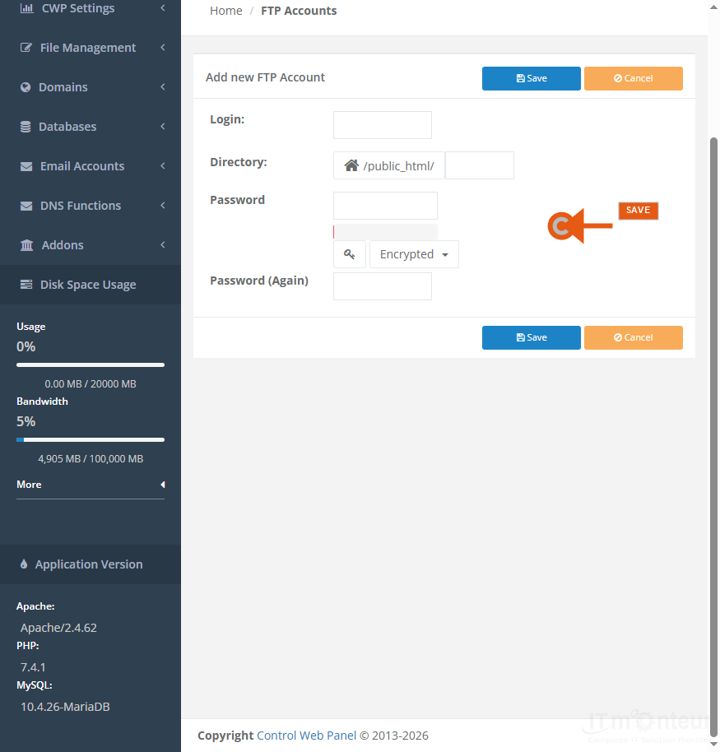Click the More label in sidebar
This screenshot has width=720, height=752.
[29, 485]
